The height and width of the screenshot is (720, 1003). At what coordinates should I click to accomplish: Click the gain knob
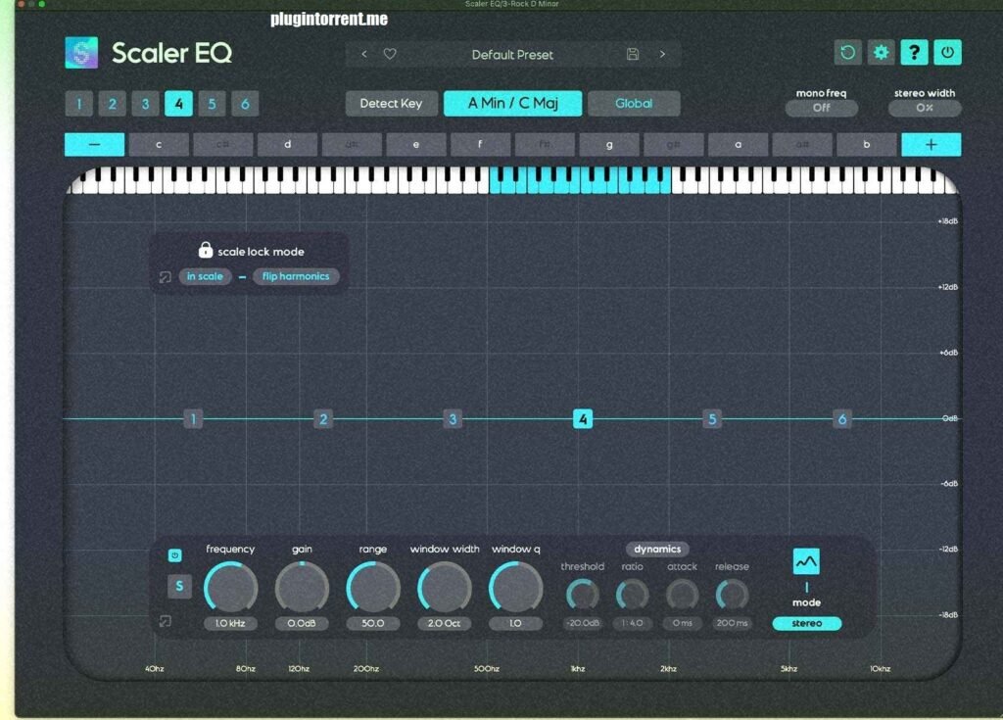302,588
